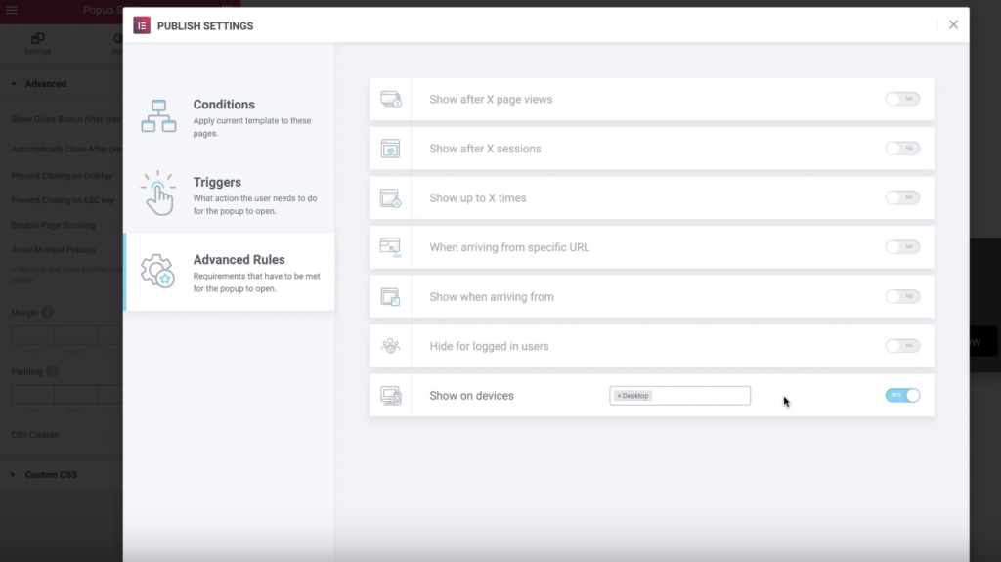The width and height of the screenshot is (1001, 562).
Task: Click the 'Show on devices' monitor icon
Action: (390, 396)
